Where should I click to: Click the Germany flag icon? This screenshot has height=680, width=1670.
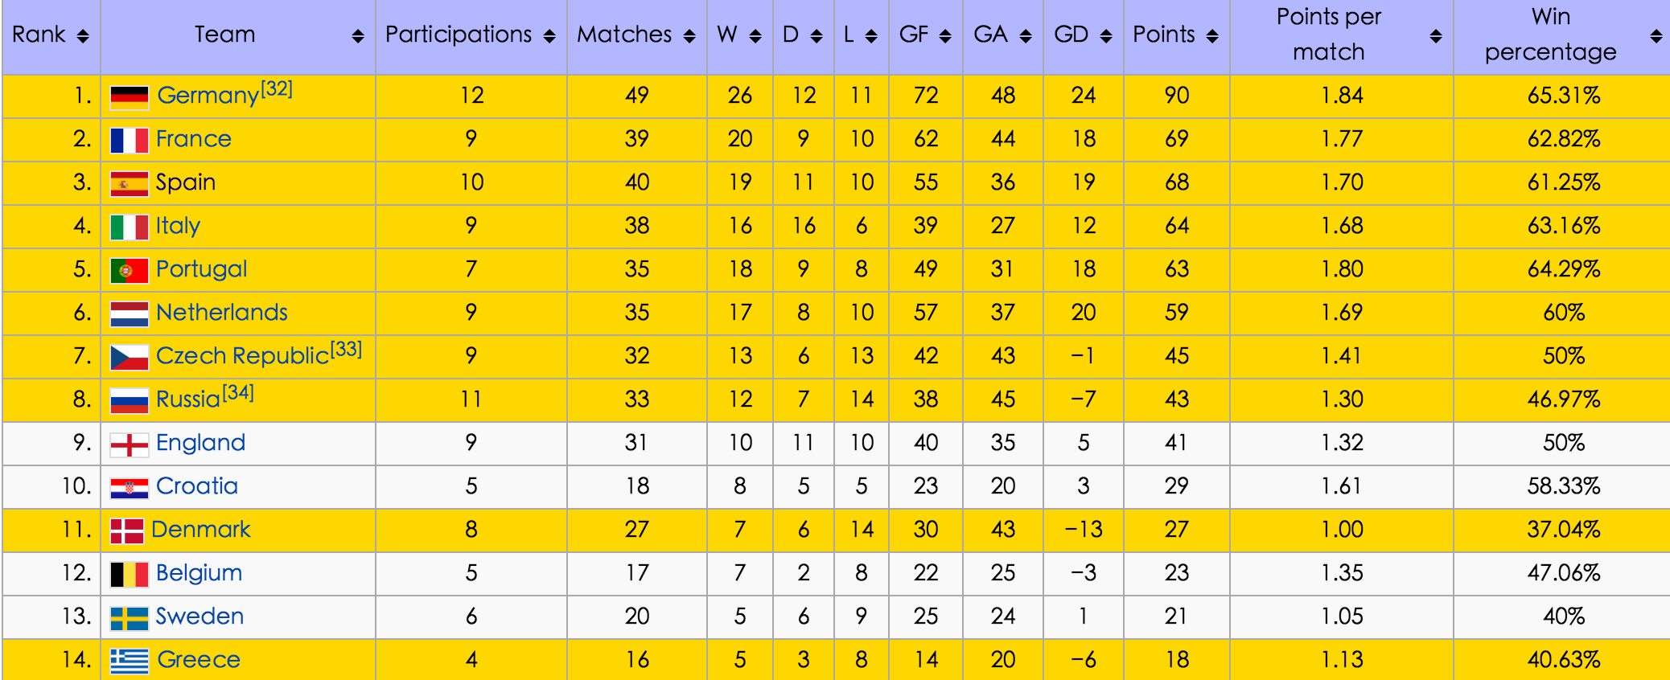tap(130, 97)
